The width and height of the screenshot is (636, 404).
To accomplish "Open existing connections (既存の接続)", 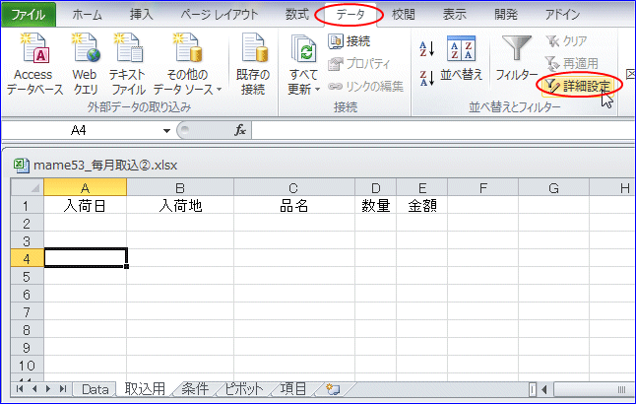I will 253,64.
